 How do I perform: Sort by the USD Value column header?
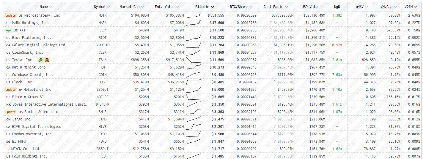click(310, 7)
